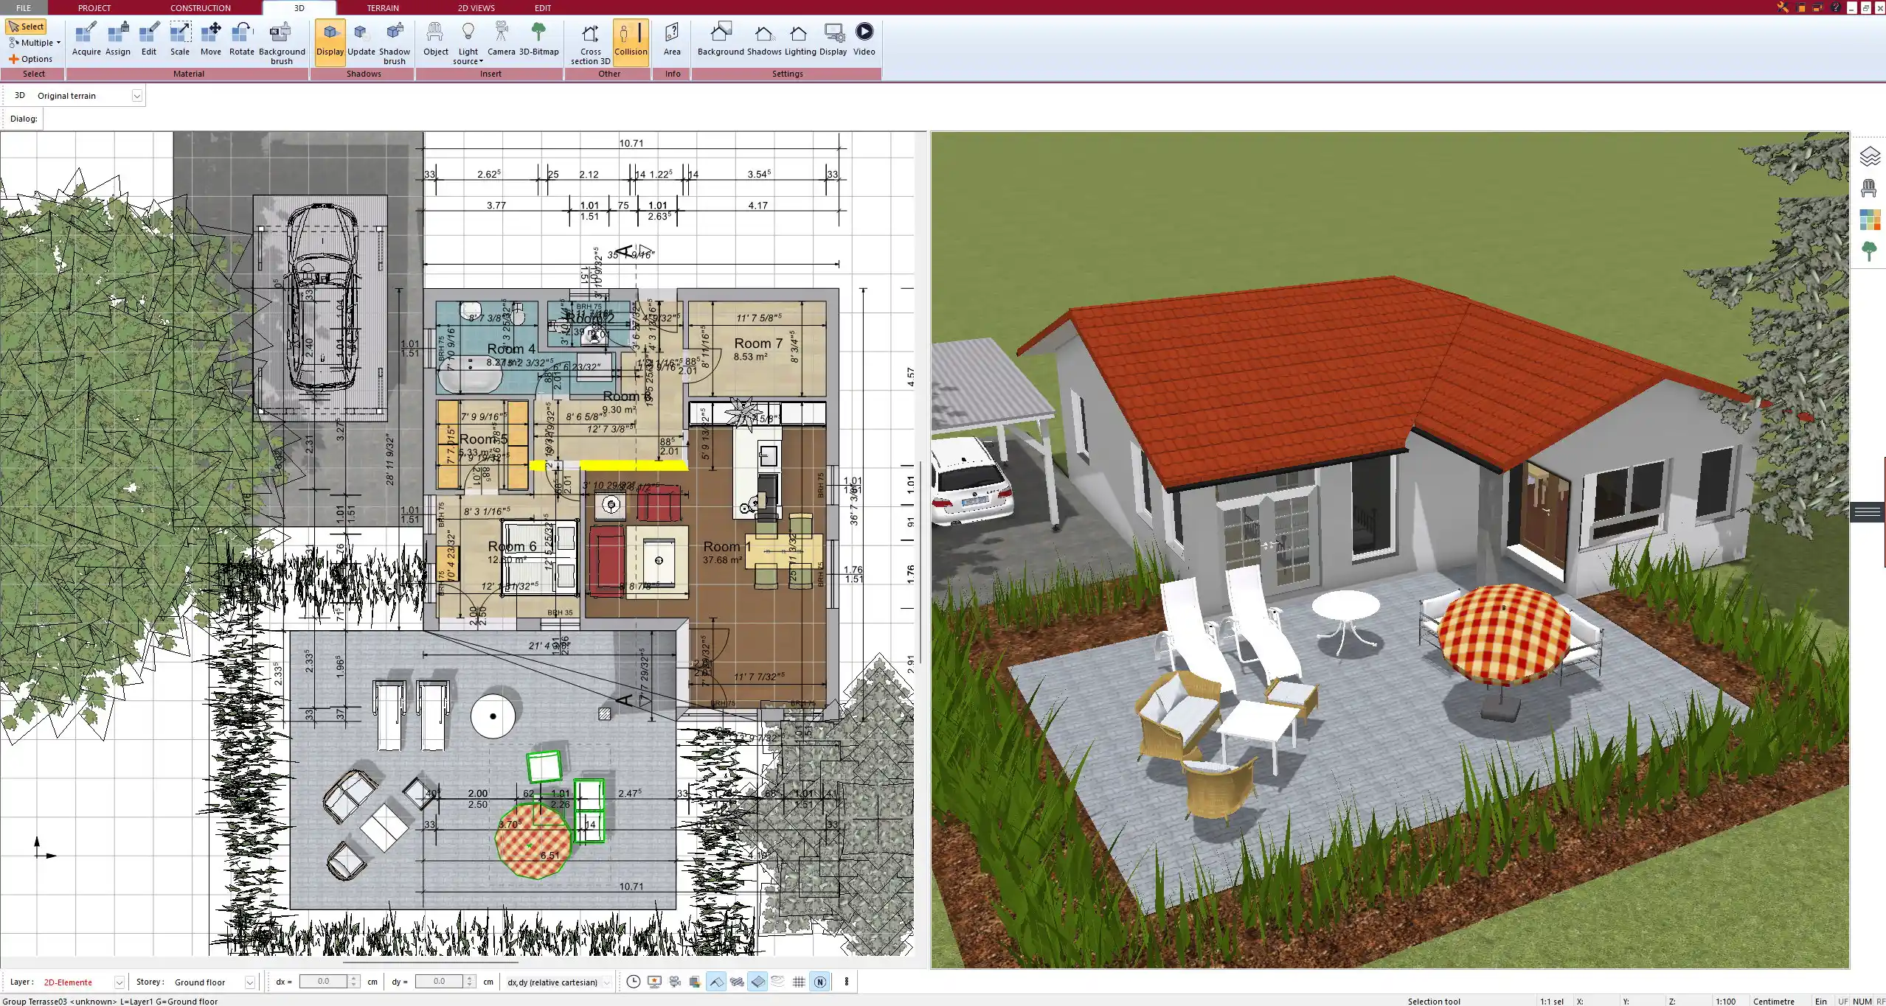Screen dimensions: 1886x1006
Task: Click the Room 1 label in floor plan
Action: [x=727, y=547]
